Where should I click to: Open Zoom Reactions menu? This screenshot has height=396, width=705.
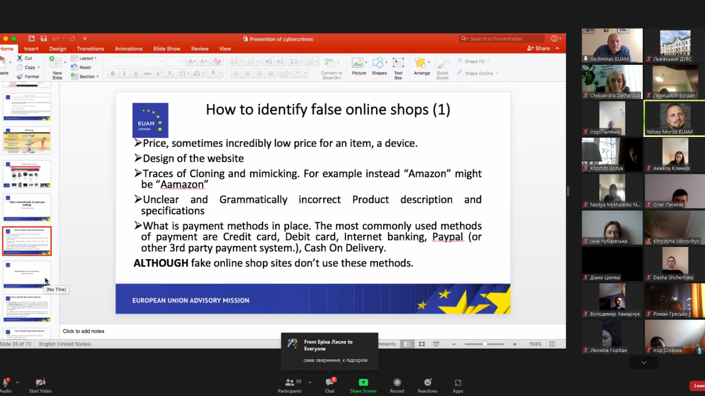point(427,386)
